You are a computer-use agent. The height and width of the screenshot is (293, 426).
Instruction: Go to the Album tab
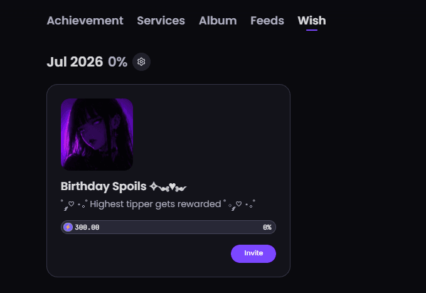click(218, 21)
